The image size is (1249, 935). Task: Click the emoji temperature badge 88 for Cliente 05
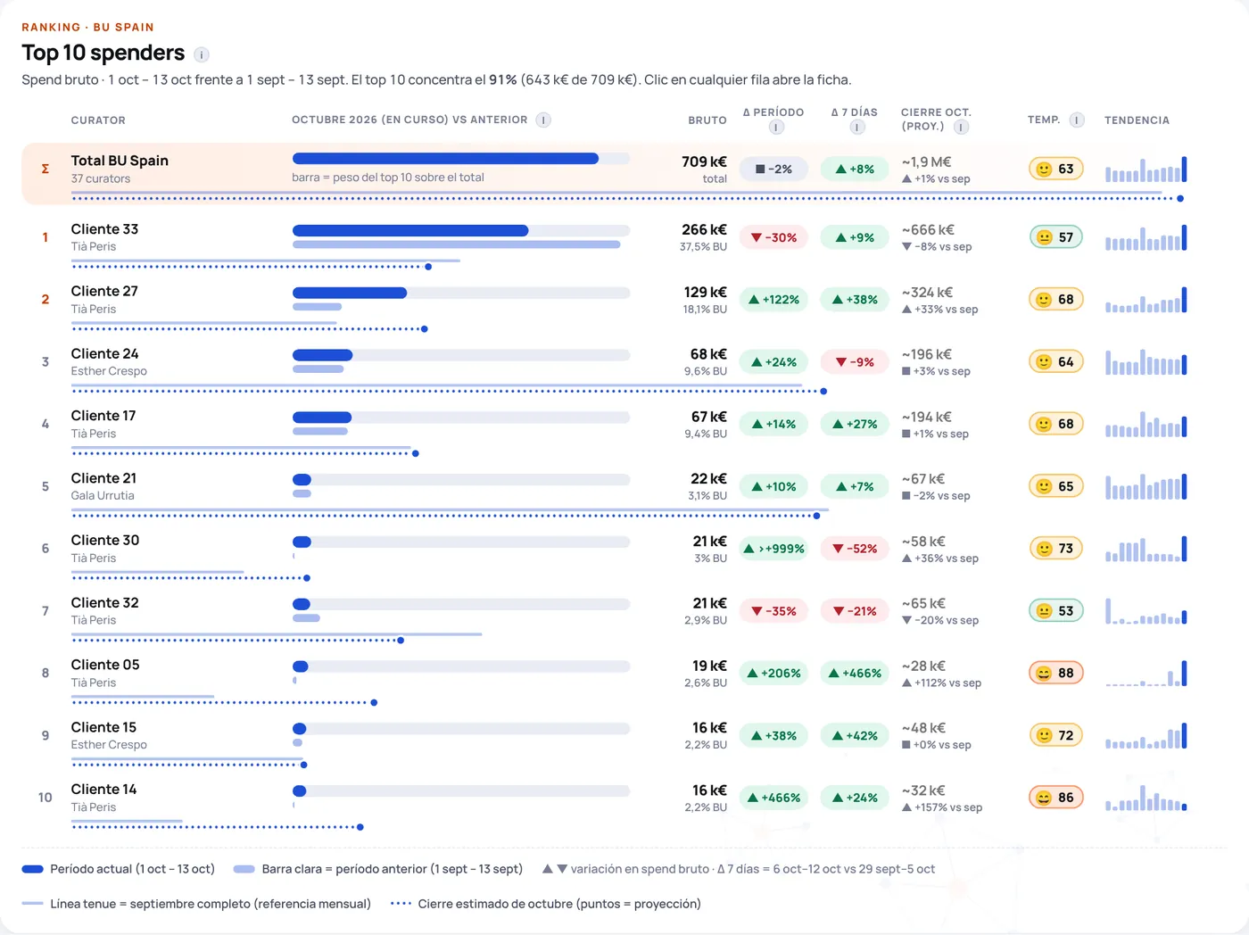coord(1056,673)
